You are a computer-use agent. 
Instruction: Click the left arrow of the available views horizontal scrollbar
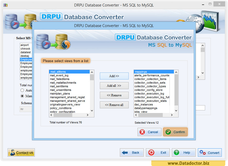click(51, 115)
